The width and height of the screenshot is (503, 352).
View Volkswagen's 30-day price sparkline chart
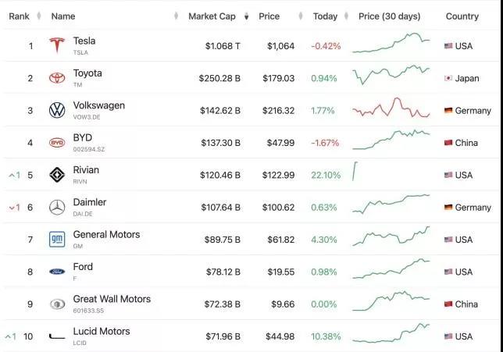[x=391, y=110]
